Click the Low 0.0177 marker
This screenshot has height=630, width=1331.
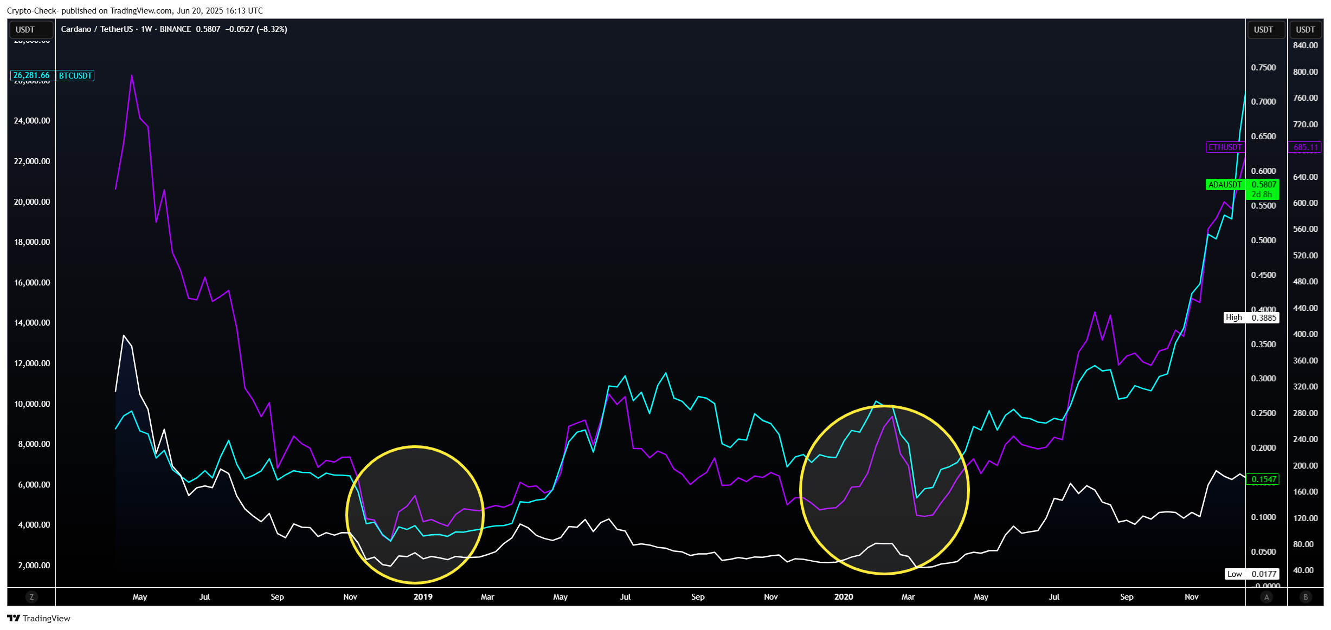coord(1252,574)
